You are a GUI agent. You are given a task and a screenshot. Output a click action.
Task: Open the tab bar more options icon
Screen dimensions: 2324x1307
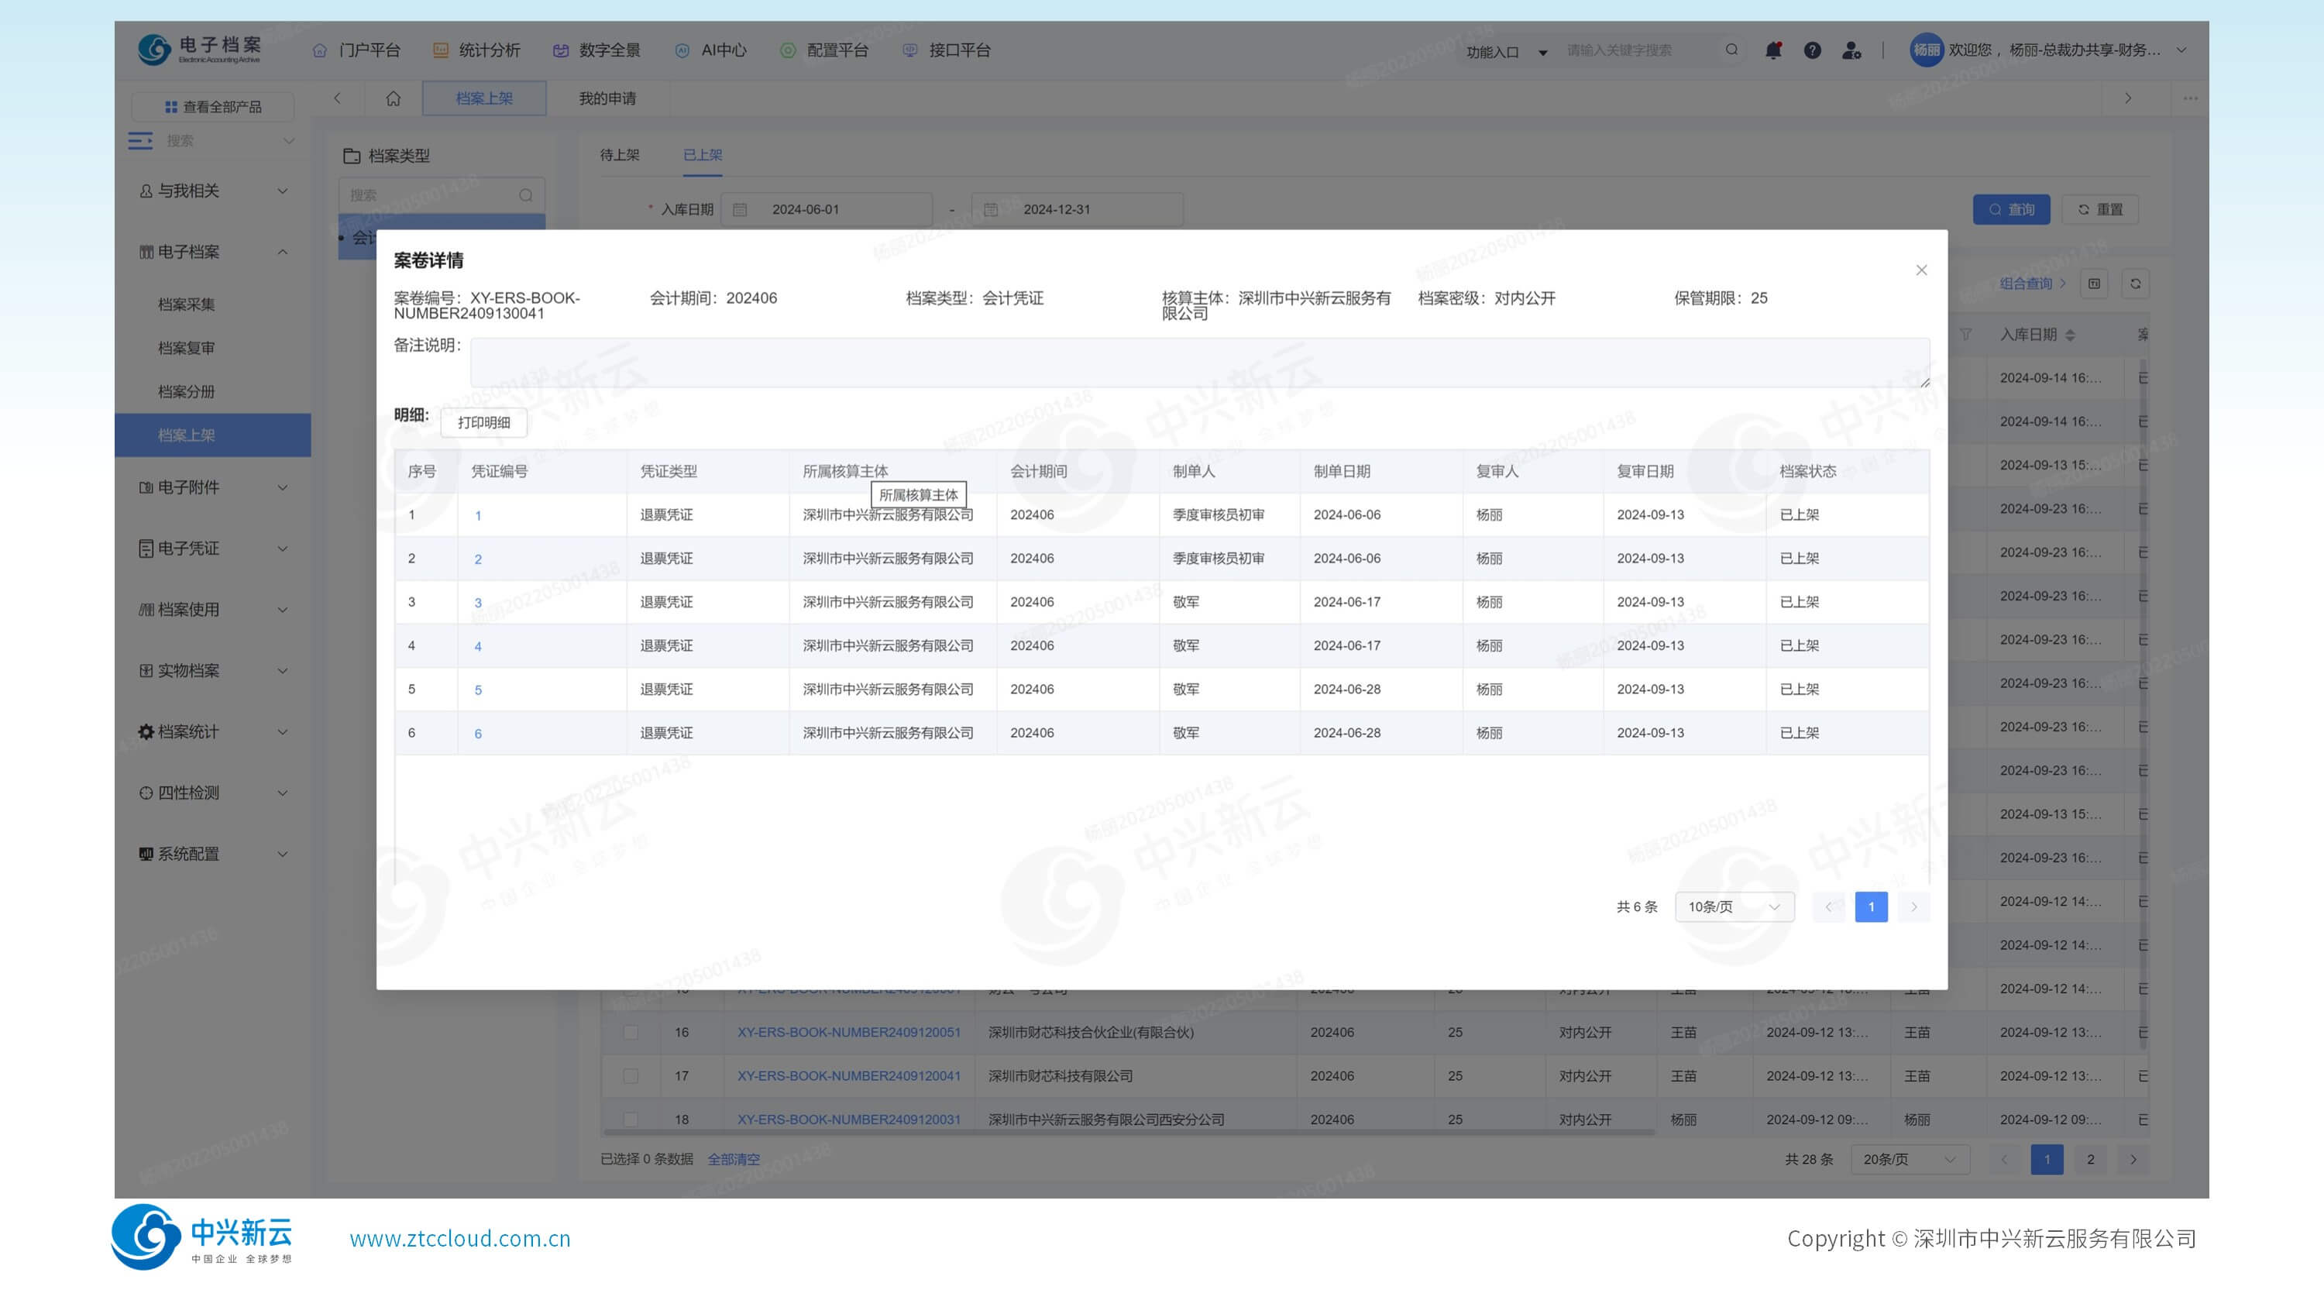2191,98
